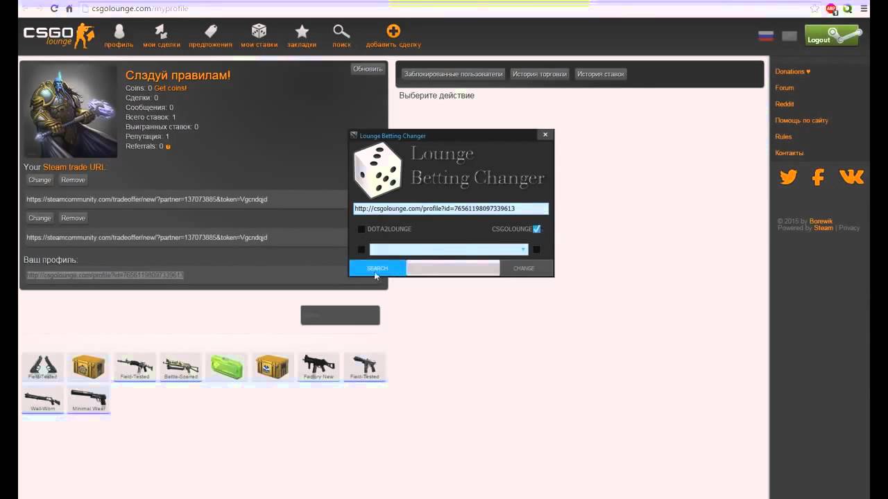Click the browser home icon
The height and width of the screenshot is (499, 888).
coord(69,8)
